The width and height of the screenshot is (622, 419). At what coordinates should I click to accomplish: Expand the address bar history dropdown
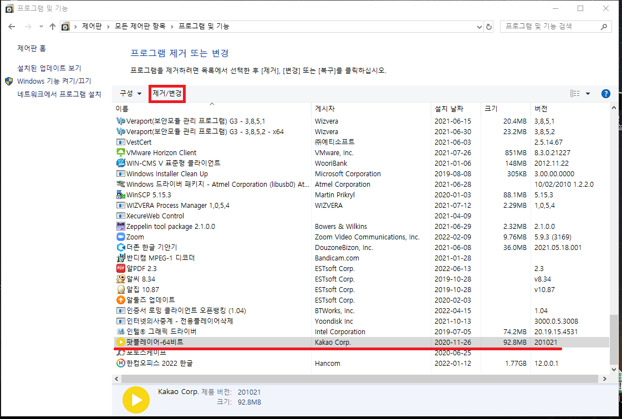(479, 27)
